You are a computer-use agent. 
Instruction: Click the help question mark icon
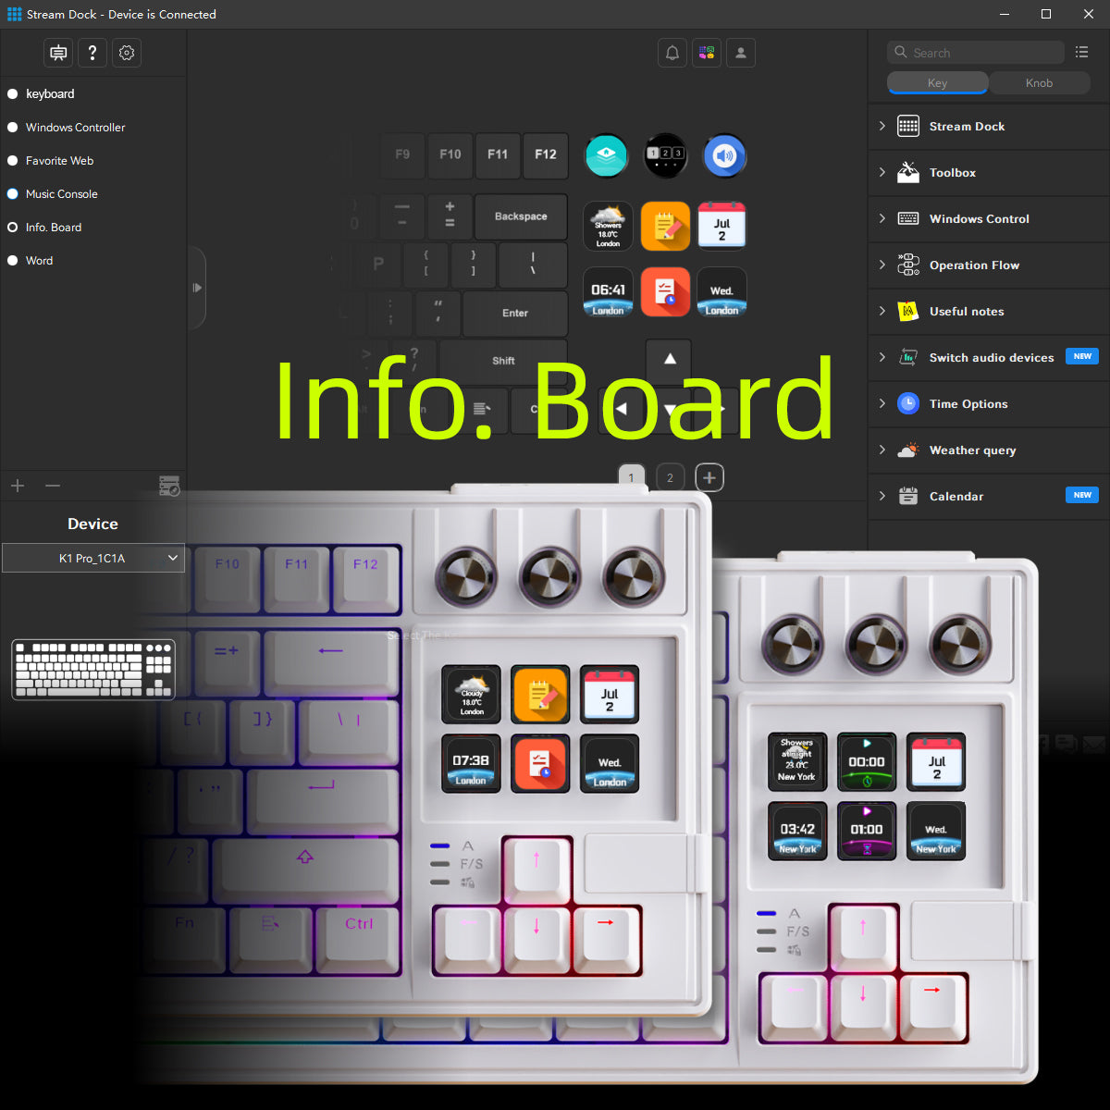92,53
